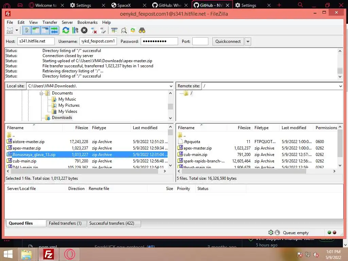
Task: Click local file list horizontal scroll right arrow
Action: click(165, 171)
